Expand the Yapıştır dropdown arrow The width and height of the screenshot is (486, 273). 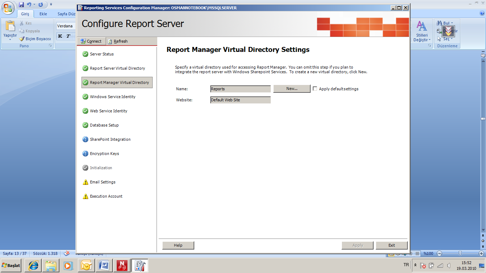coord(10,39)
